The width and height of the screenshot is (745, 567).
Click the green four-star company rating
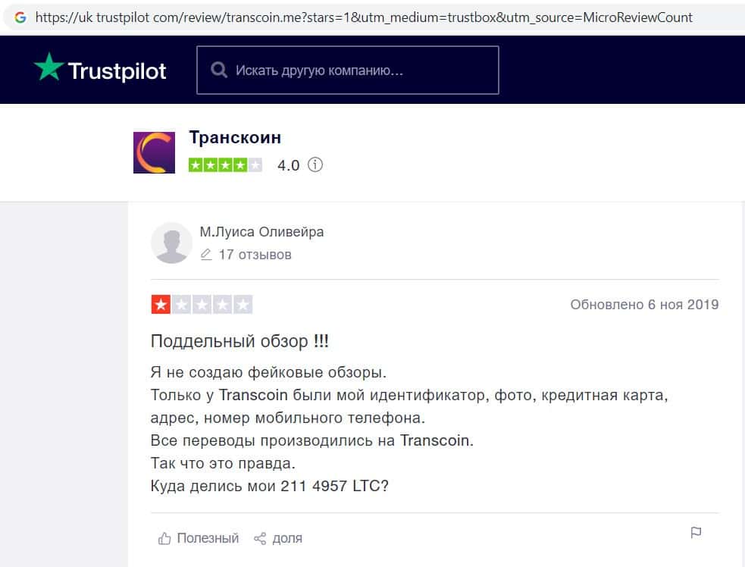pyautogui.click(x=225, y=165)
